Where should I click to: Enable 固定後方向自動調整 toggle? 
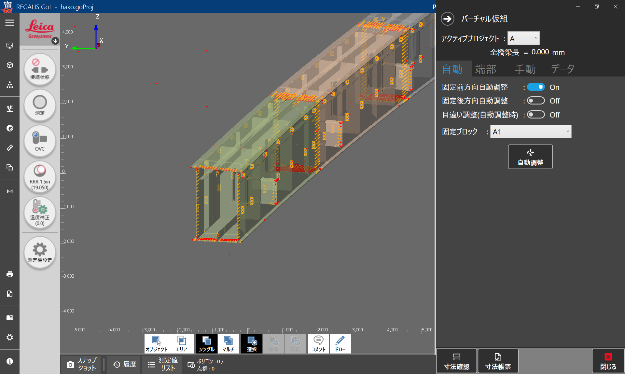coord(535,101)
